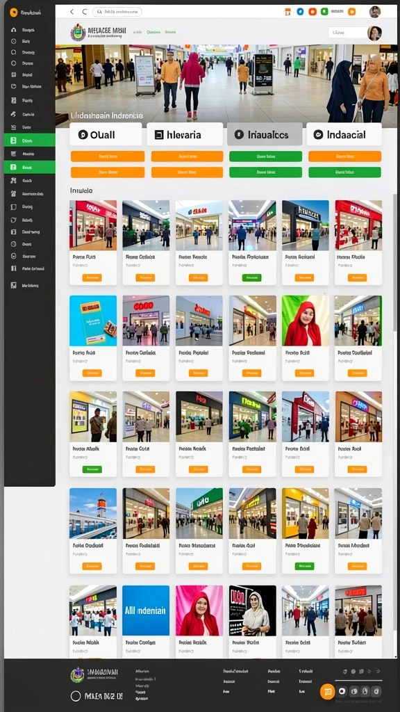Select the grey Inaualccs category tab
The height and width of the screenshot is (712, 400).
[x=265, y=134]
